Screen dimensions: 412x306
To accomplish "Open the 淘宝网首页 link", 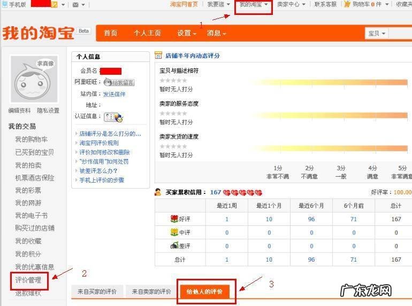I will 184,4.
